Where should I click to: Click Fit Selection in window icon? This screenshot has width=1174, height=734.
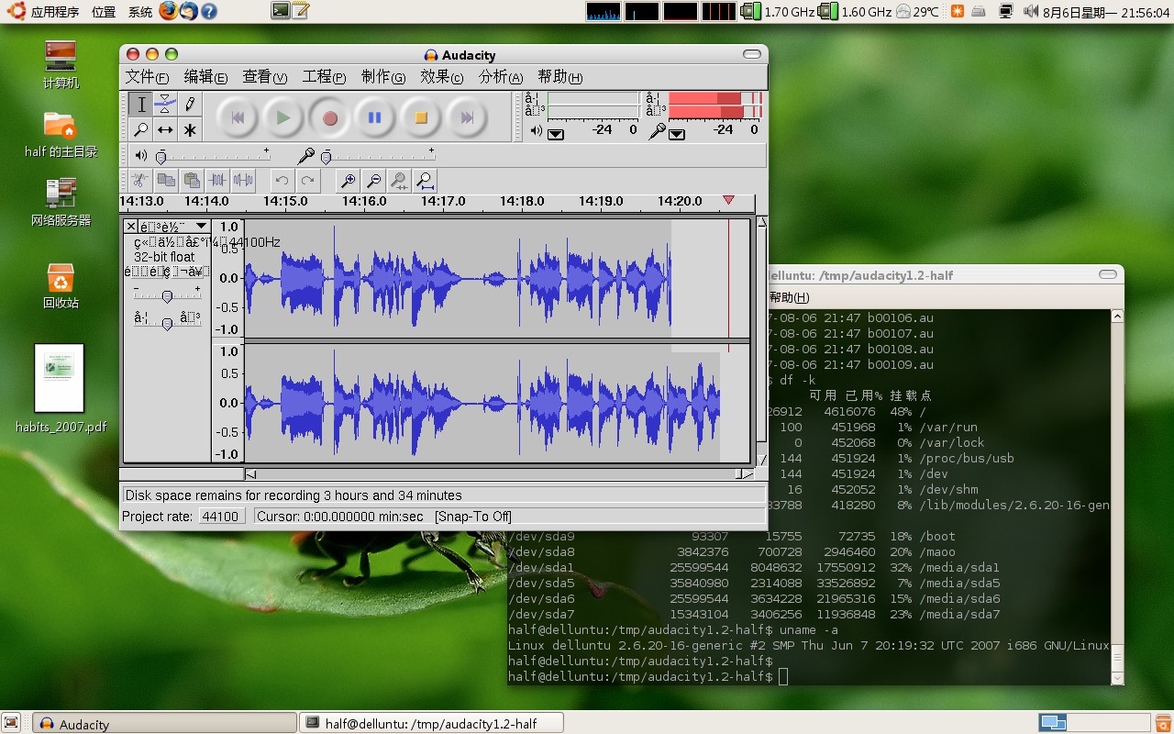click(399, 181)
